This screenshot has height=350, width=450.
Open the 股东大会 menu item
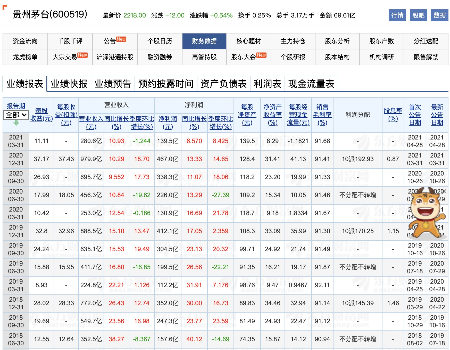pyautogui.click(x=249, y=57)
